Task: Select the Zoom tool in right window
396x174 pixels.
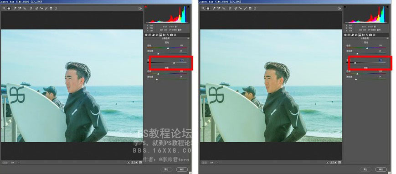Action: (203, 8)
